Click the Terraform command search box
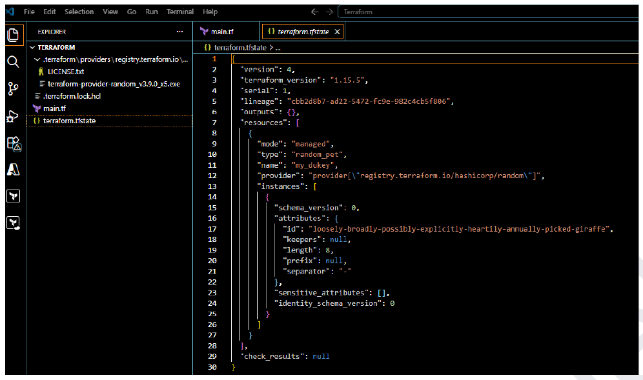The image size is (643, 380). pyautogui.click(x=488, y=12)
